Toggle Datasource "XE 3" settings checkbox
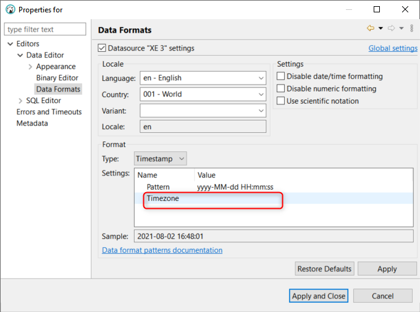The width and height of the screenshot is (420, 312). point(102,48)
